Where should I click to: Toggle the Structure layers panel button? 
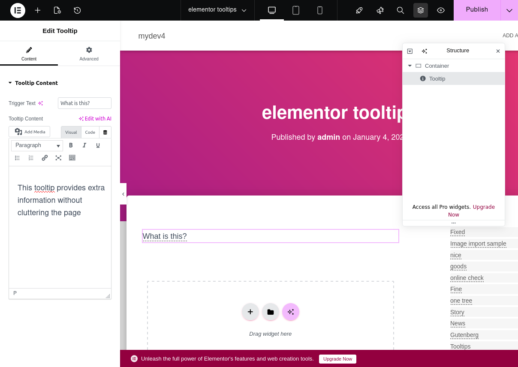pos(420,10)
